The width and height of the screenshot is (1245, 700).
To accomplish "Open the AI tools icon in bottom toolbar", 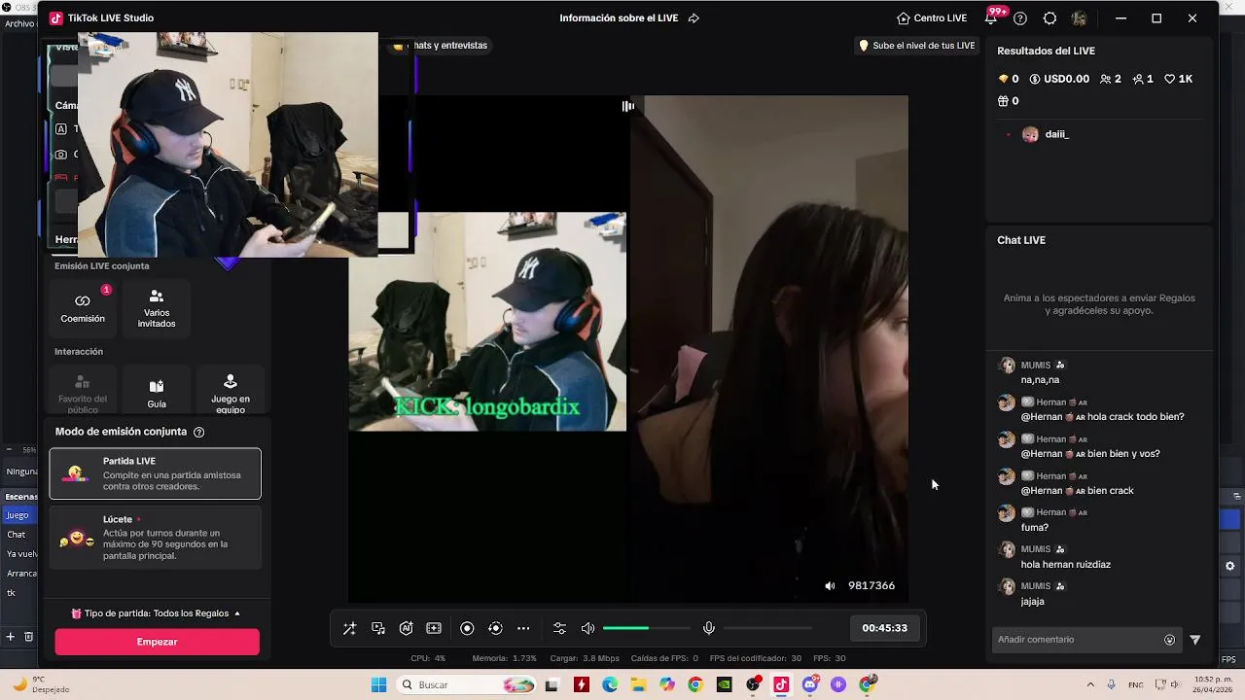I will click(x=407, y=628).
